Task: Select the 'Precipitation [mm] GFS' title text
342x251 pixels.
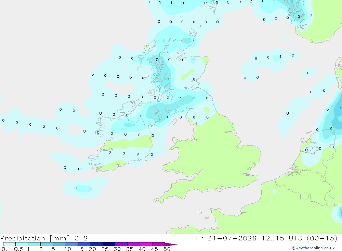Action: [x=44, y=238]
